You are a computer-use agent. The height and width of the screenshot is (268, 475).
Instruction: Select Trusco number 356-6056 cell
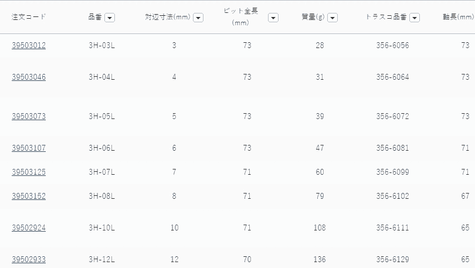tap(392, 45)
